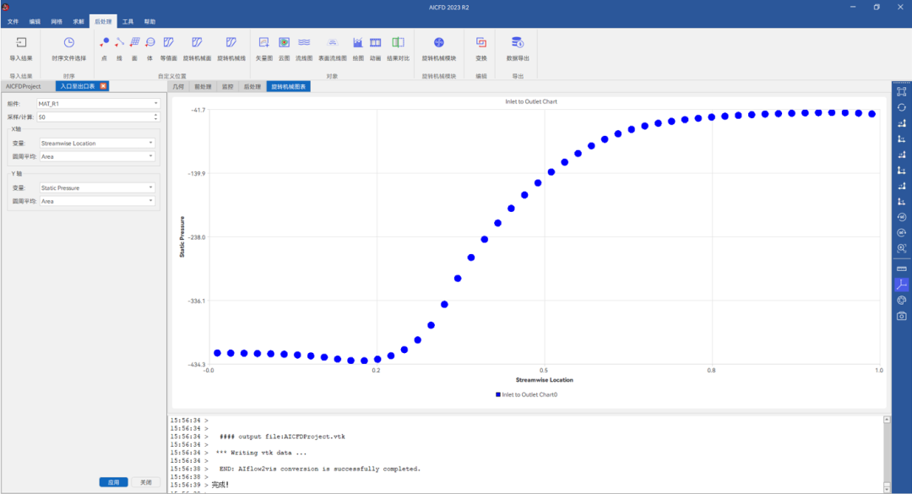Open X-axis 变量 Streamwise Location dropdown
The image size is (912, 494).
pyautogui.click(x=97, y=144)
